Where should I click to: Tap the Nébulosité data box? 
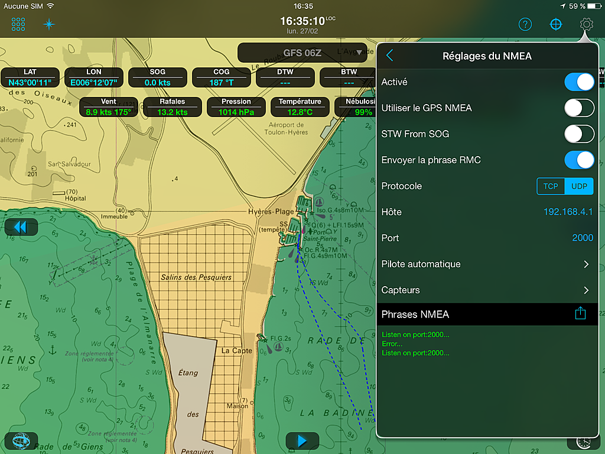point(356,107)
